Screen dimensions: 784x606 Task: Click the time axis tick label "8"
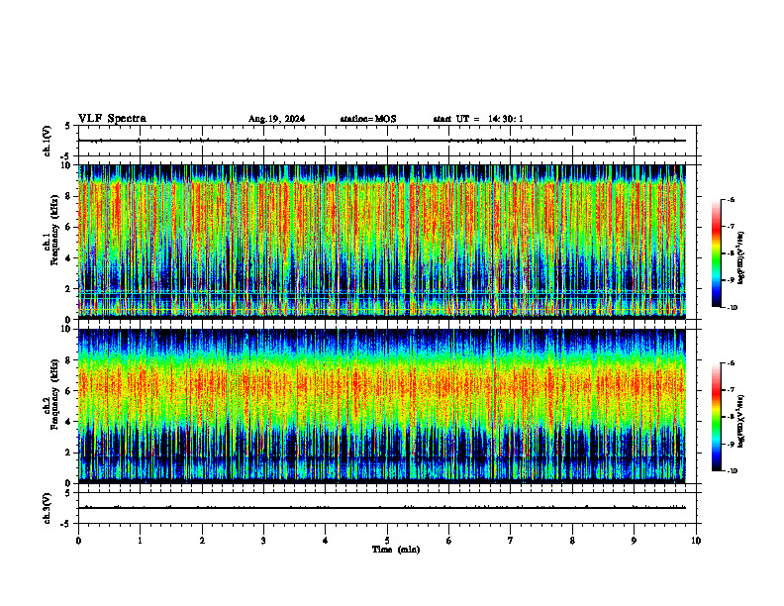(x=572, y=541)
